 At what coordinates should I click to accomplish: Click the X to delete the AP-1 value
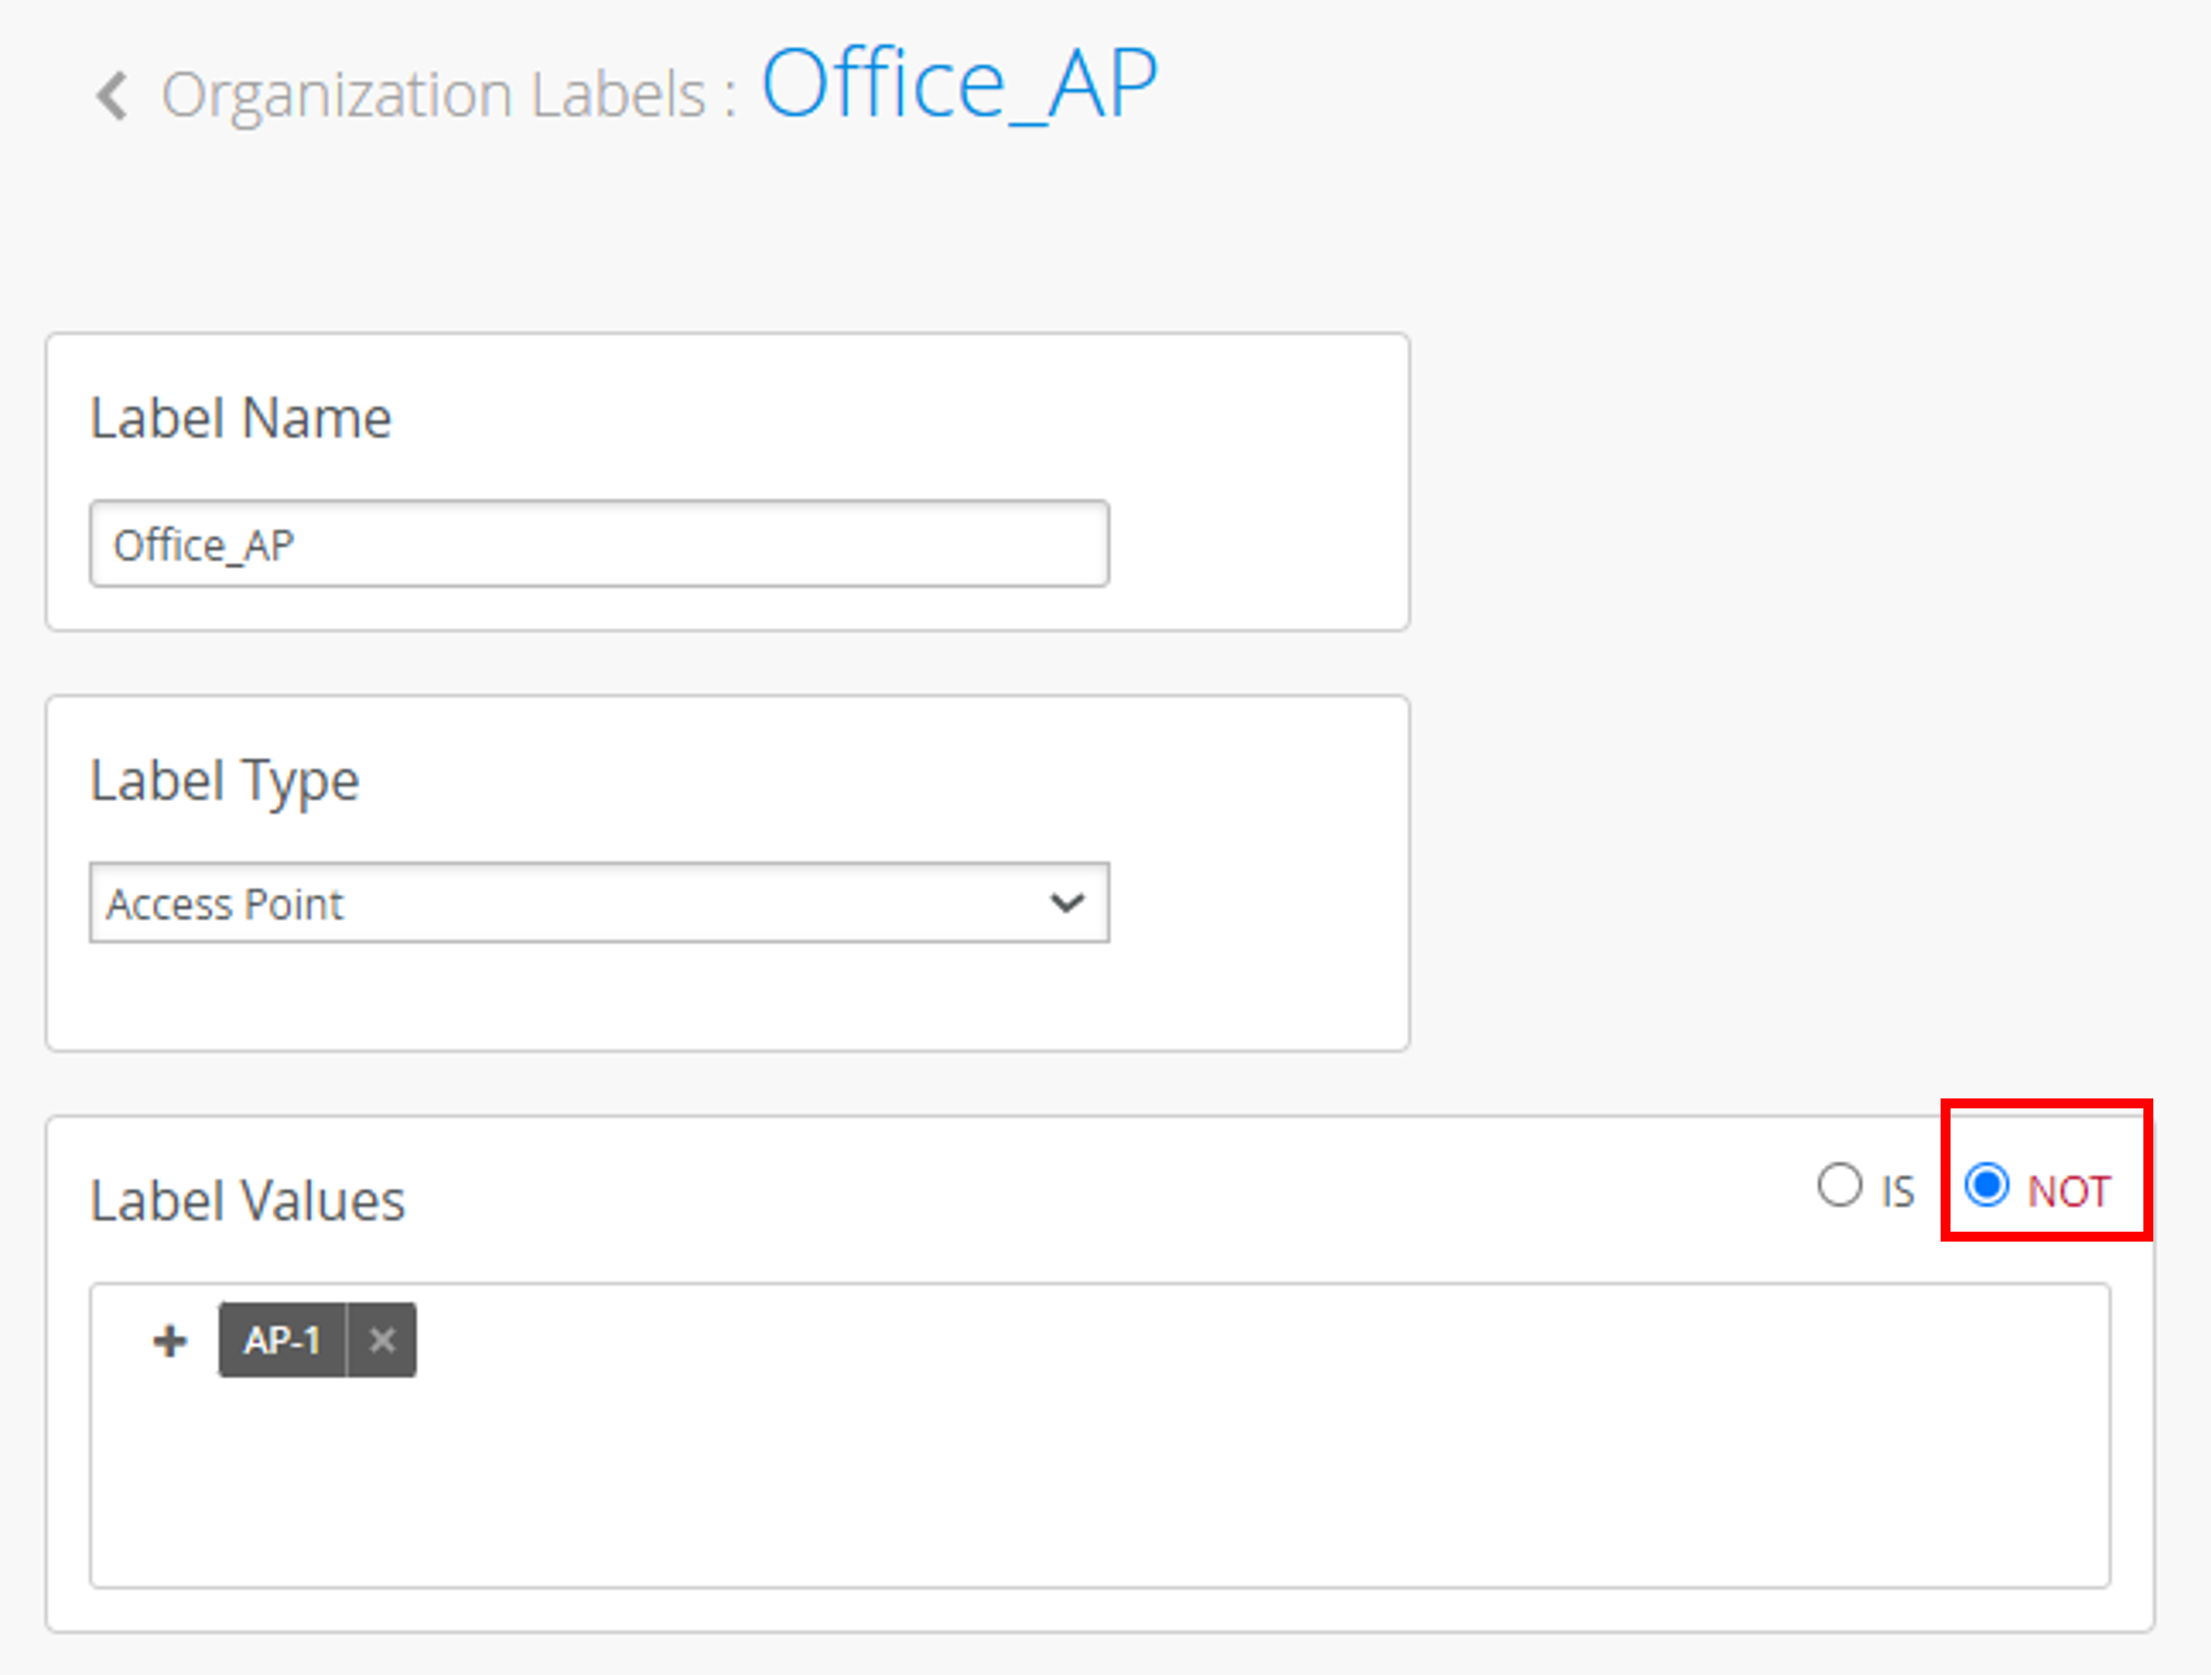(383, 1340)
